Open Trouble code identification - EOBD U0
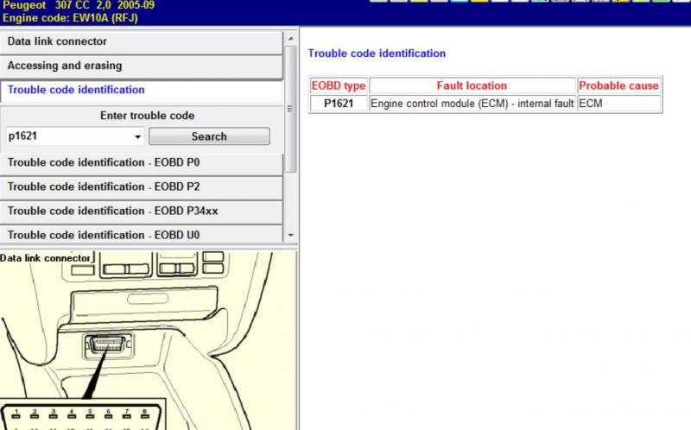Screen dimensions: 691x430 click(141, 234)
